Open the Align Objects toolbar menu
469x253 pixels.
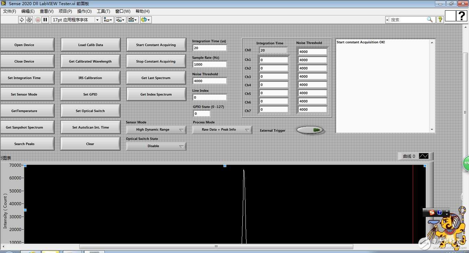point(108,20)
